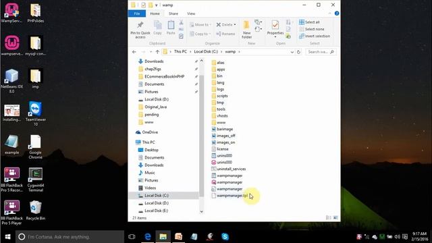
Task: Switch to details view layout icon
Action: [329, 217]
